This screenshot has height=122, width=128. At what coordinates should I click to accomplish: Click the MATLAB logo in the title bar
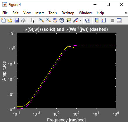click(5, 5)
